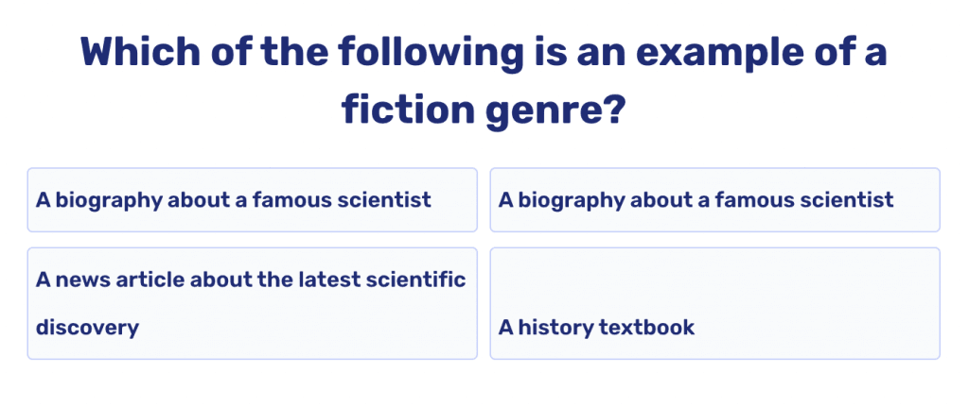Pick the biography answer above the news article option
969x407 pixels.
coord(252,200)
